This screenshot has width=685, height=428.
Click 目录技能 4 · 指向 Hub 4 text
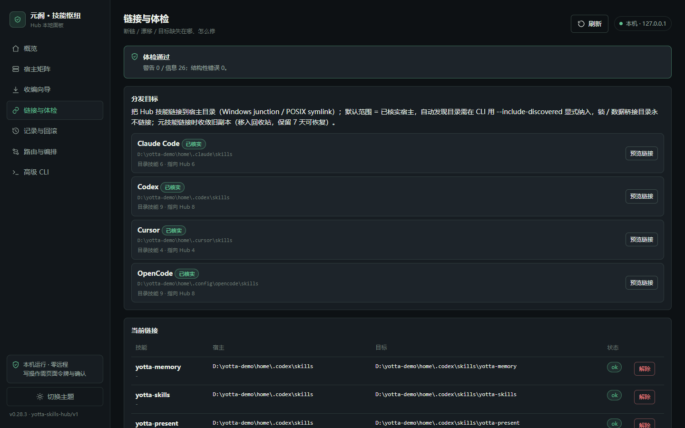(x=166, y=250)
